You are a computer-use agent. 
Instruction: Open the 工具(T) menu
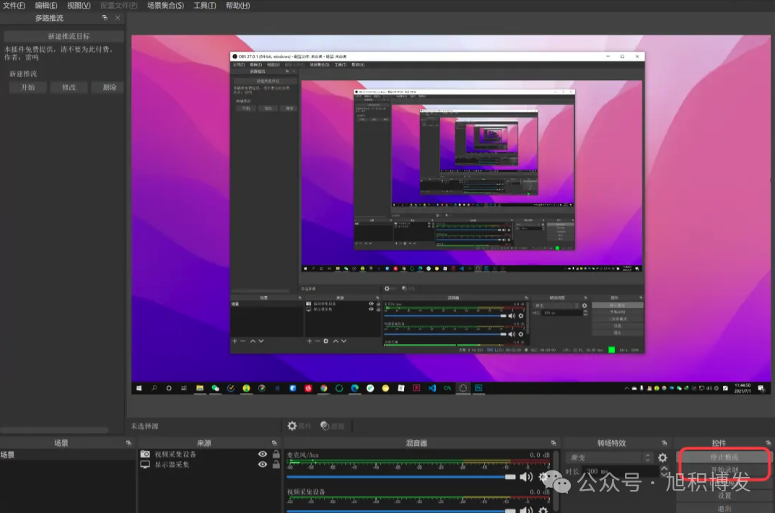(x=205, y=6)
